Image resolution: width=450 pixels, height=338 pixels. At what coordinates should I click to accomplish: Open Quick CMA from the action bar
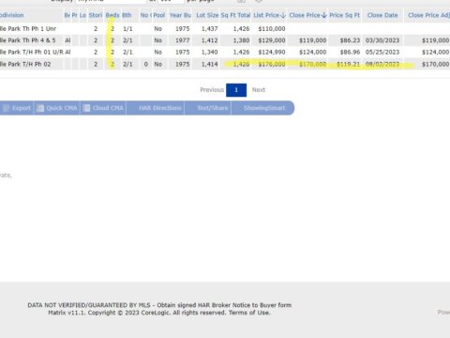57,108
